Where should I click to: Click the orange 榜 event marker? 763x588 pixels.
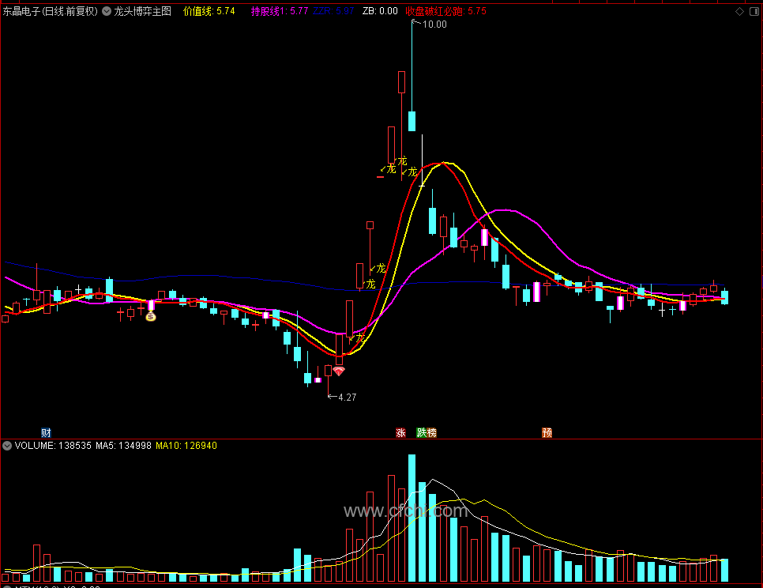click(431, 433)
